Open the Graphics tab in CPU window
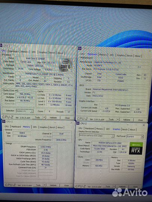 pyautogui.click(x=43, y=52)
